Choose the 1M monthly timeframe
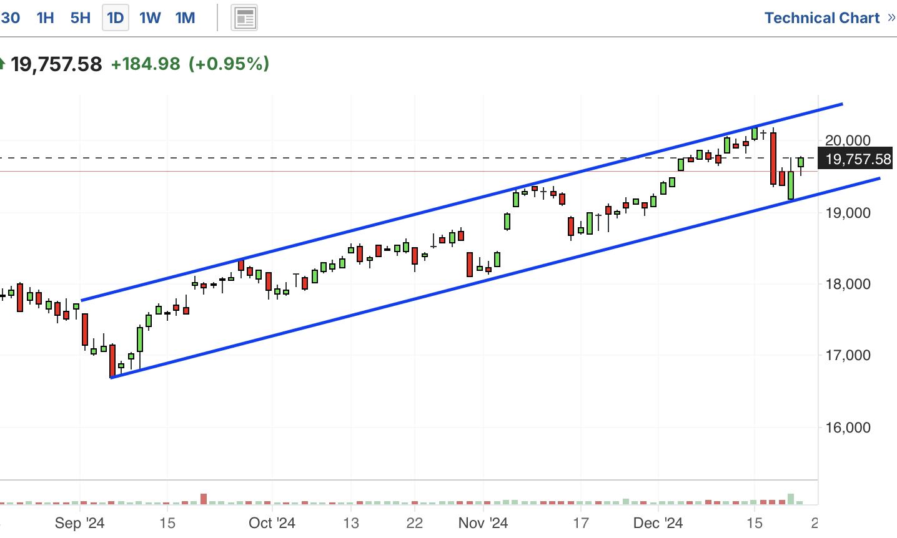 tap(185, 17)
